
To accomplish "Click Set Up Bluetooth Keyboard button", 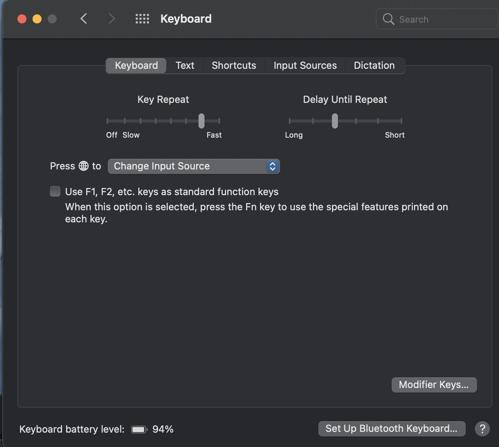I will tap(391, 428).
